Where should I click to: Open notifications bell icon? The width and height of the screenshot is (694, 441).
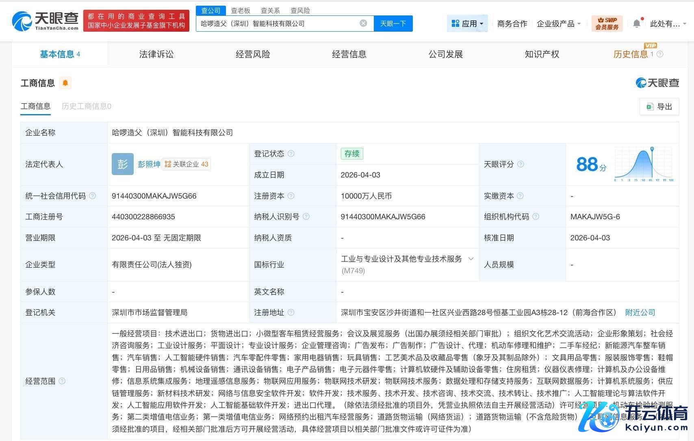point(637,24)
